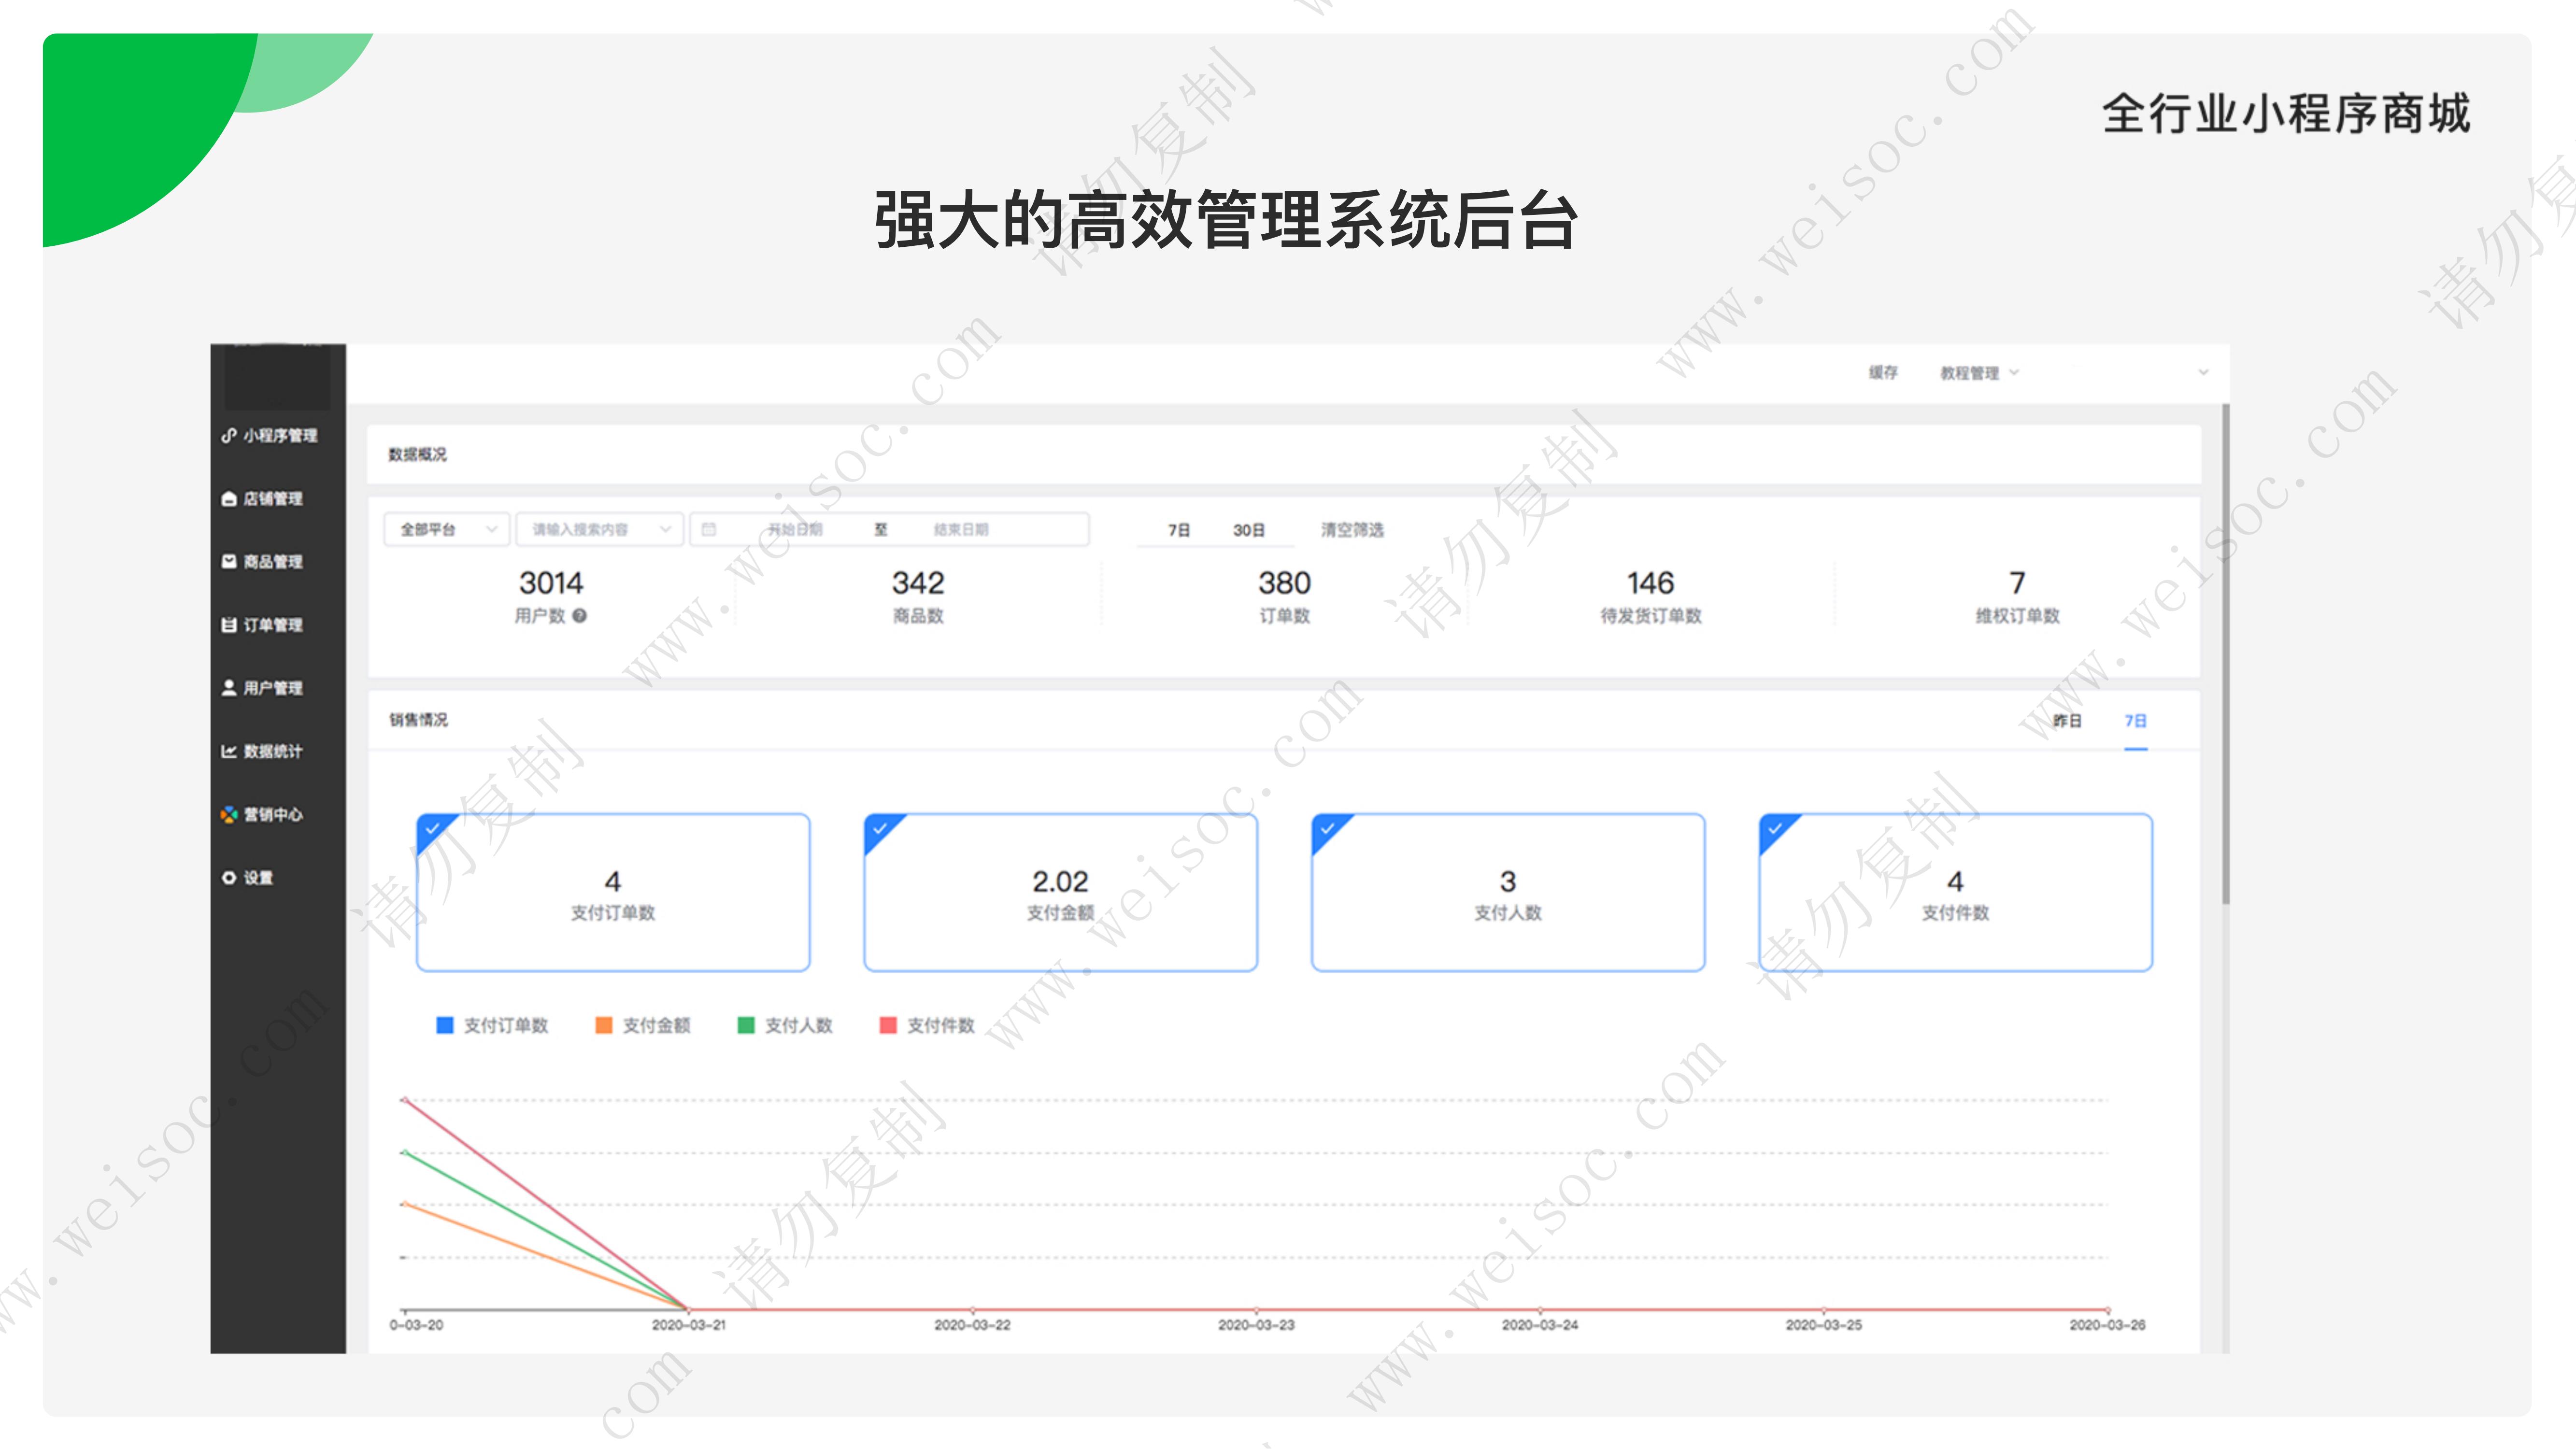Click the help icon beside 用户数
2576x1449 pixels.
pyautogui.click(x=580, y=616)
